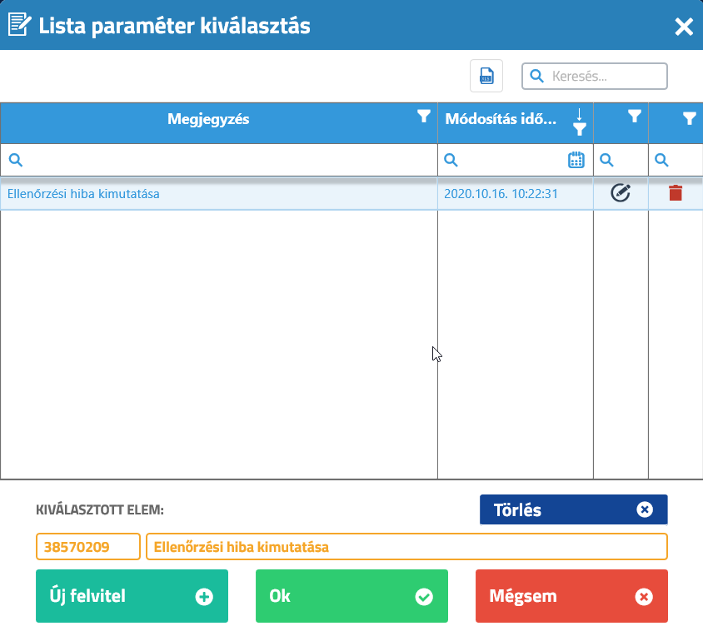Open filter for the delete icon column

pyautogui.click(x=690, y=118)
